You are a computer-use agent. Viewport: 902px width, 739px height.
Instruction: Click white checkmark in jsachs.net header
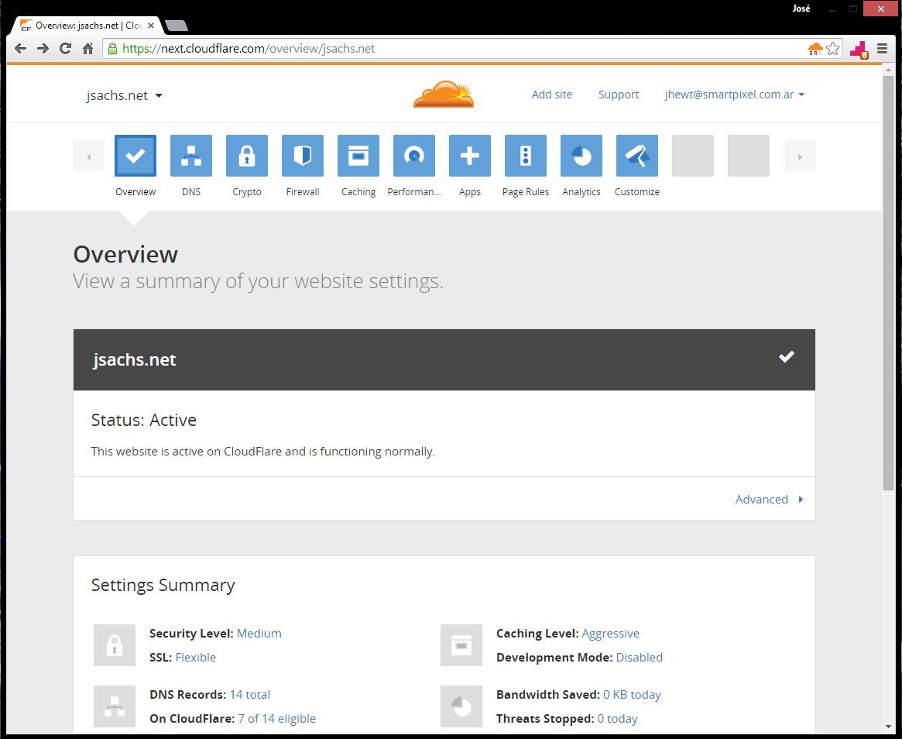tap(787, 357)
